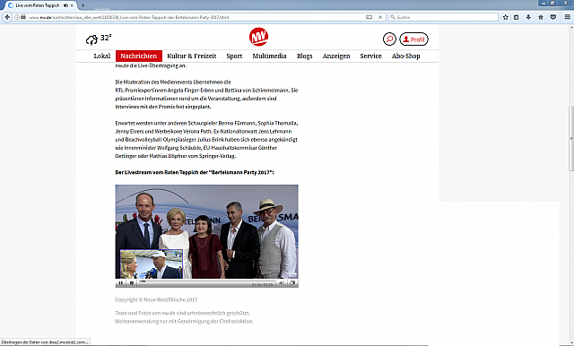The image size is (574, 346).
Task: Open the Lokal navigation menu
Action: (x=102, y=56)
